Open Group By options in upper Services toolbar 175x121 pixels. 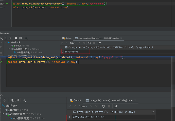point(16,38)
